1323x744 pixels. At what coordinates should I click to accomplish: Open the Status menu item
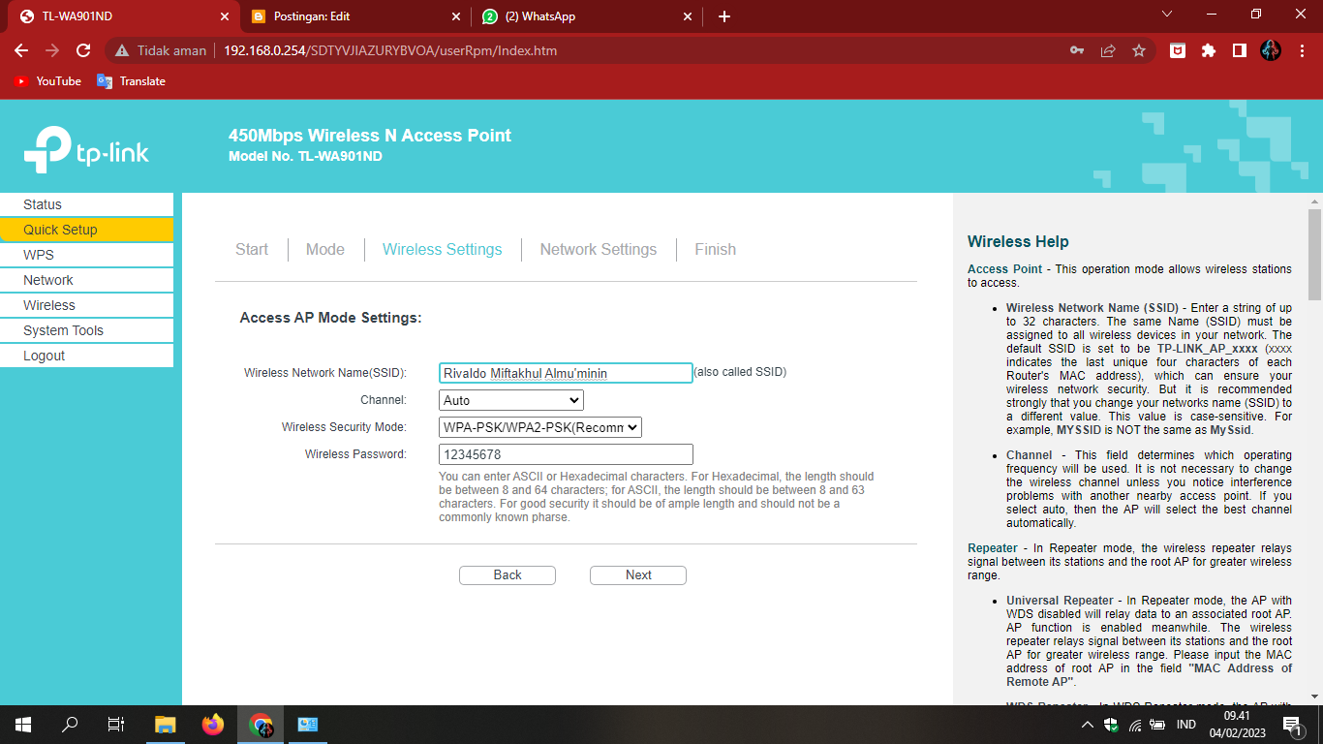click(86, 204)
